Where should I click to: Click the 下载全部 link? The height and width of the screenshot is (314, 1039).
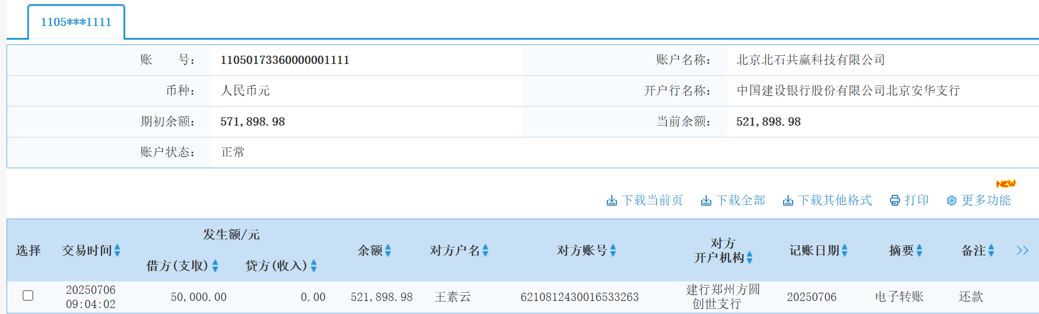[x=740, y=201]
